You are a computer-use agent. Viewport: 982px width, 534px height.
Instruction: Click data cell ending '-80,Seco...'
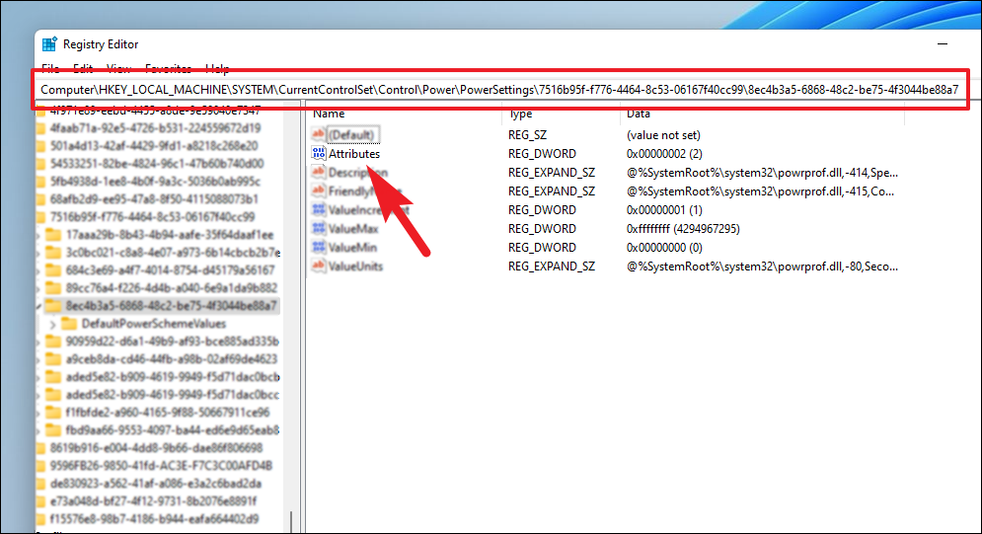click(x=762, y=267)
